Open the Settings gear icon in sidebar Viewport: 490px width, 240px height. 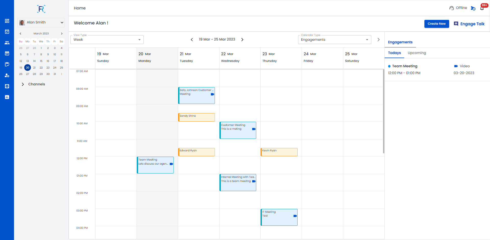(7, 86)
